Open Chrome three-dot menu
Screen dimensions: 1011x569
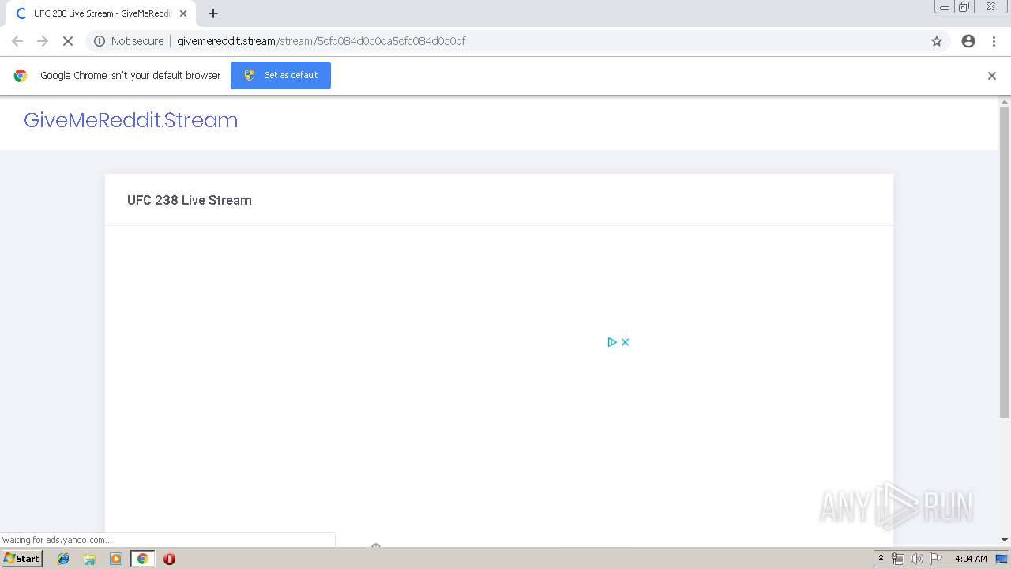(994, 41)
